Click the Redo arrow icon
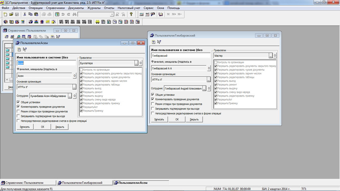Image resolution: width=340 pixels, height=191 pixels. tap(68, 14)
